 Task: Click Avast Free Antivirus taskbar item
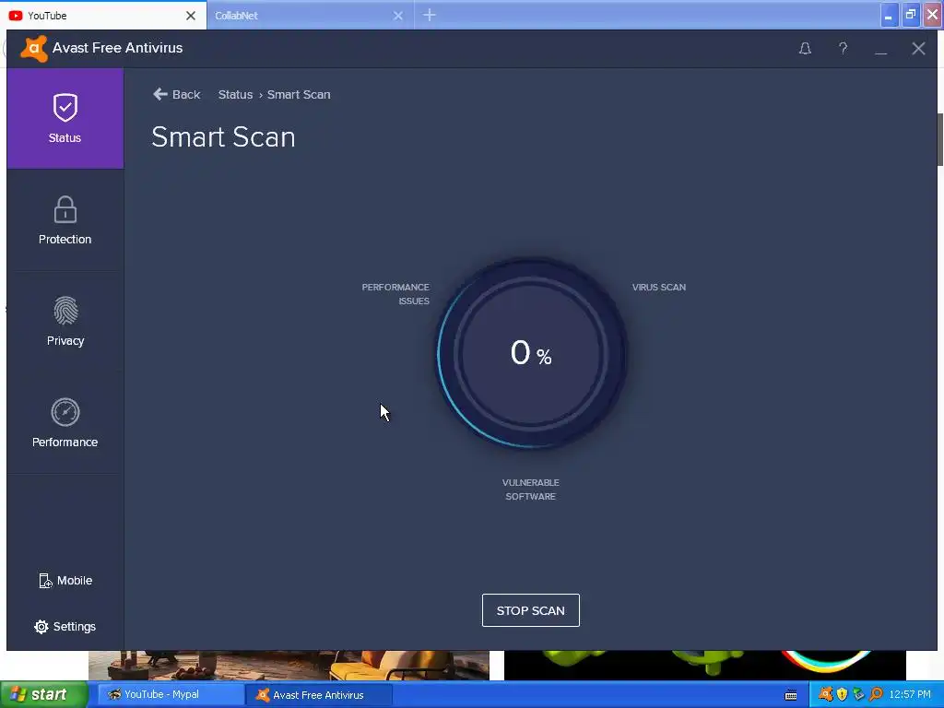tap(318, 695)
